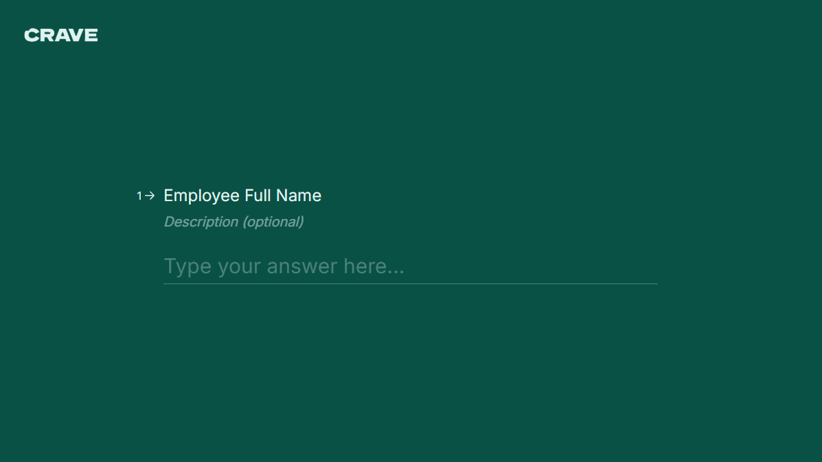
Task: Select the 'Employee Full Name' question title
Action: pos(242,195)
